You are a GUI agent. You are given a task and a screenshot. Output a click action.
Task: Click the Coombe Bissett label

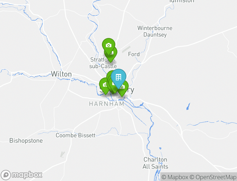coord(76,135)
